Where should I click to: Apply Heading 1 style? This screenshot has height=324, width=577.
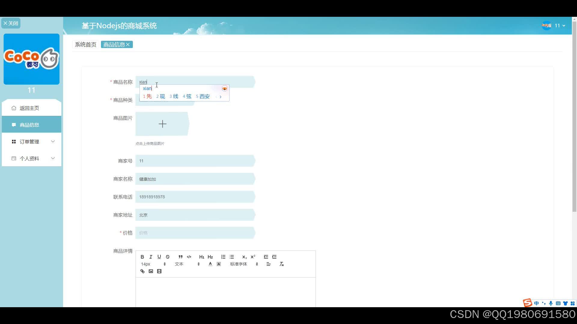coord(202,257)
